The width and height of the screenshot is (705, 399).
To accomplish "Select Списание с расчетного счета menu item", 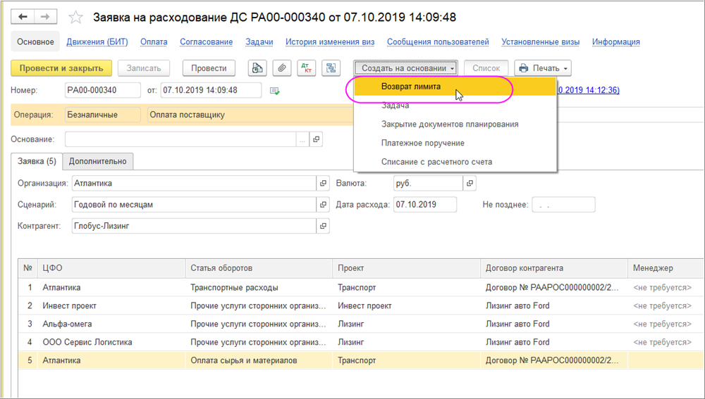I will 436,162.
